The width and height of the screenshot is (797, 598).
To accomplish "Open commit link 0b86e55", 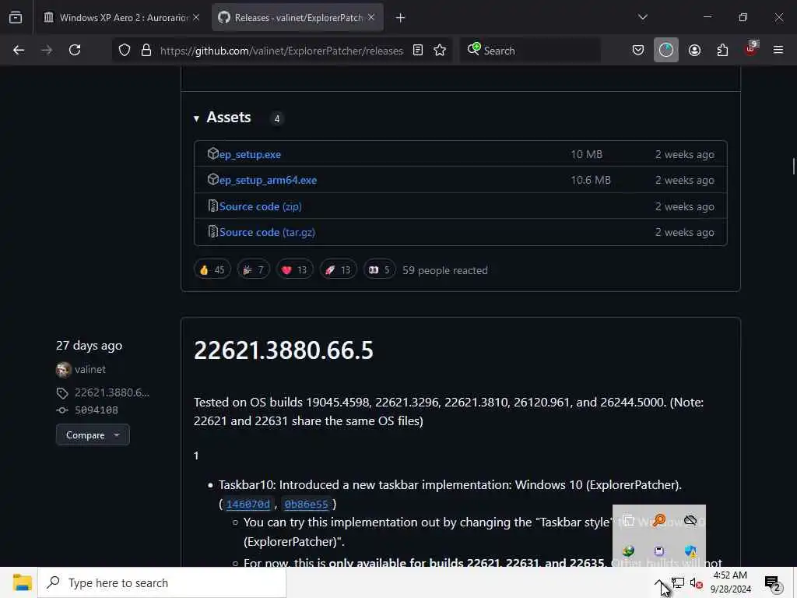I will tap(307, 504).
